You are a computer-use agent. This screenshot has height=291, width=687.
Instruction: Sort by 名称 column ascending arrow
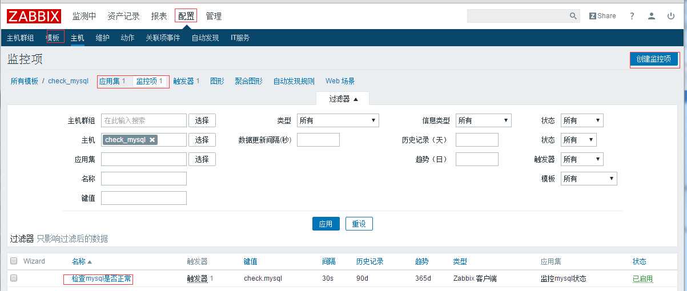pos(89,261)
